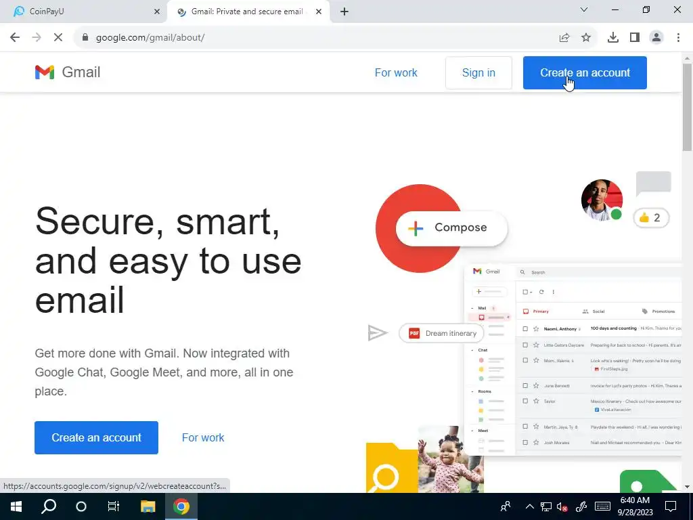Open the taskbar clock showing 6:40 AM
693x520 pixels.
(x=635, y=506)
